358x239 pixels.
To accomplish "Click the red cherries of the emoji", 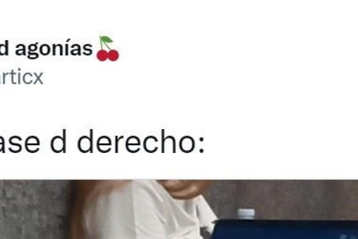I will tap(108, 55).
